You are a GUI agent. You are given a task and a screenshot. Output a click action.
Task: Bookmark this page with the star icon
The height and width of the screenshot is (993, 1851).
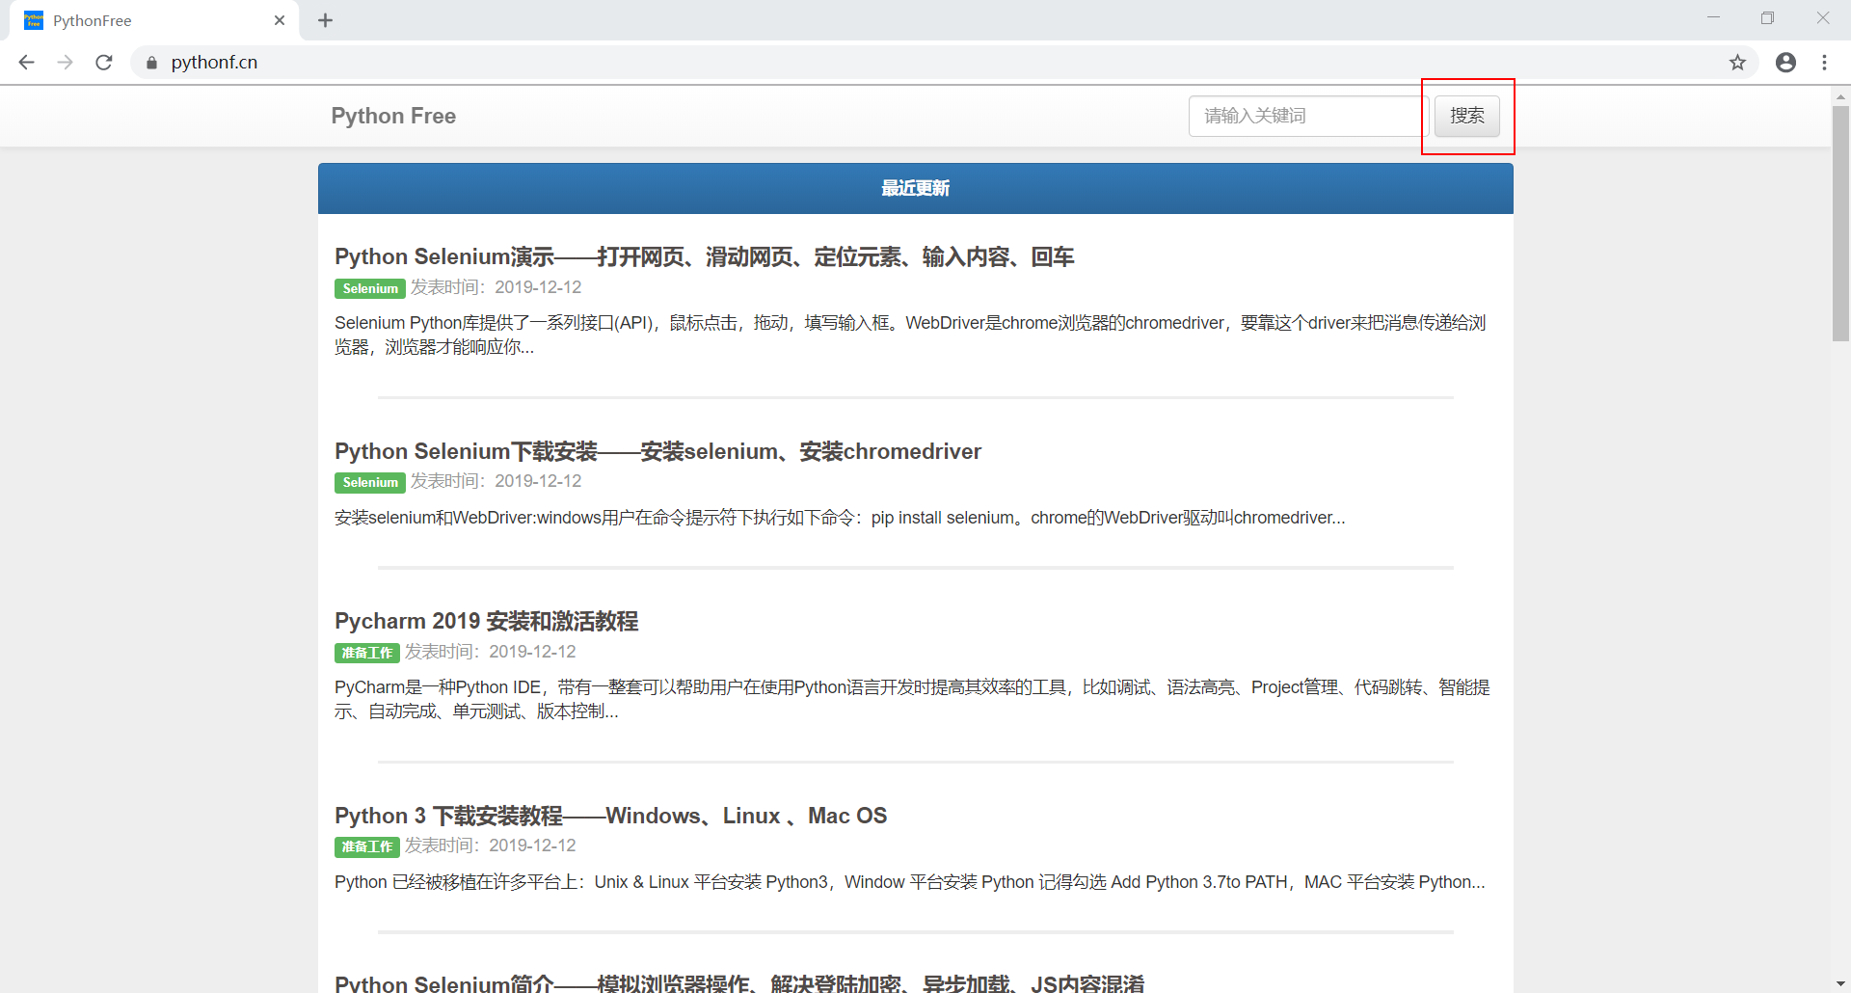click(1737, 63)
